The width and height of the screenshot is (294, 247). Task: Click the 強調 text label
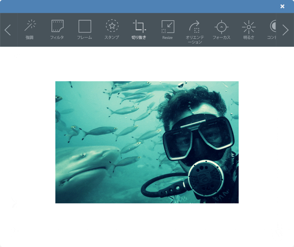[30, 38]
